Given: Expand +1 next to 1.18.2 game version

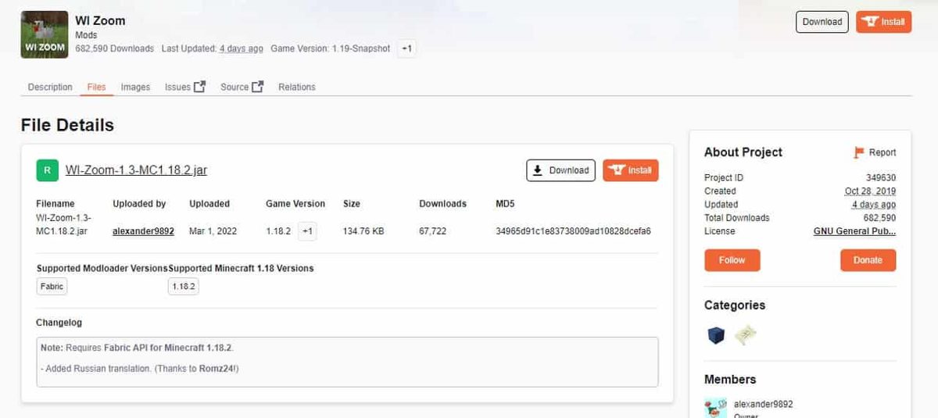Looking at the screenshot, I should click(x=307, y=231).
